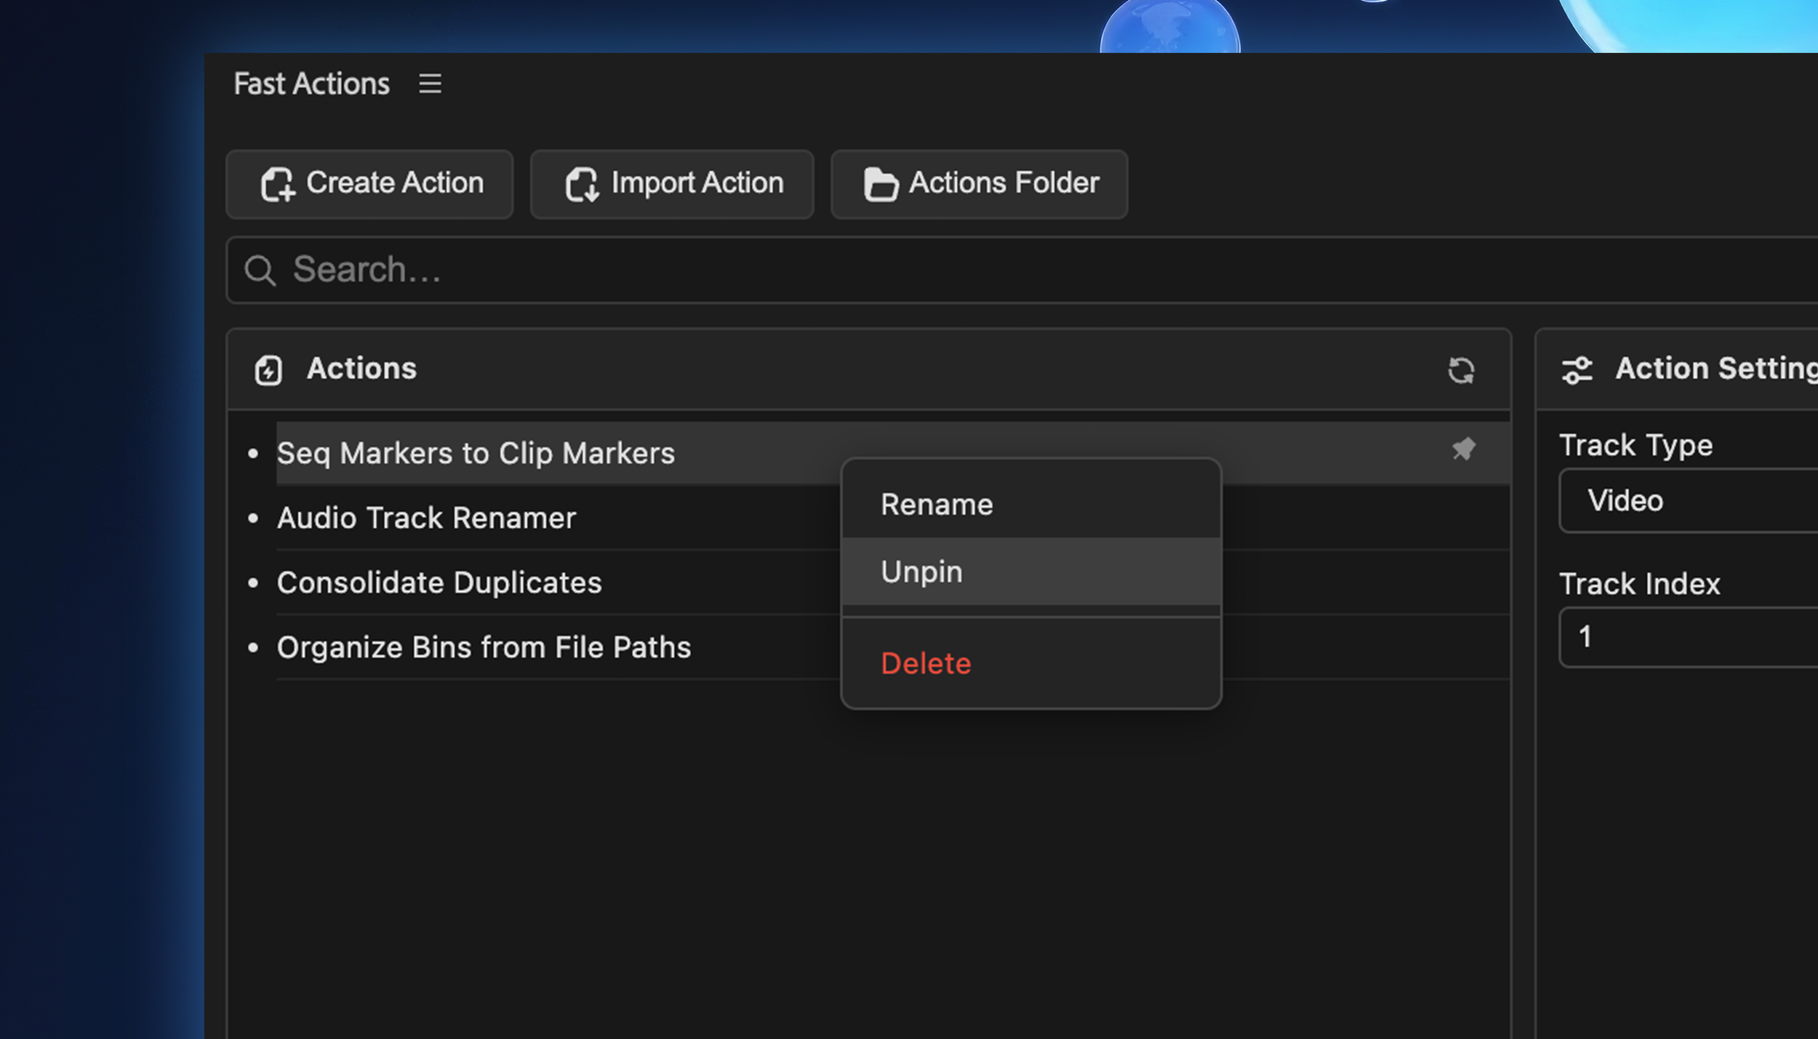Open the Fast Actions hamburger menu
The height and width of the screenshot is (1039, 1818).
pyautogui.click(x=430, y=84)
